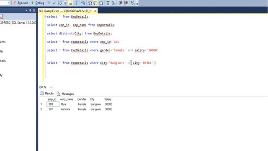
Task: Select the SQL Server 12.0 server node
Action: (18, 23)
